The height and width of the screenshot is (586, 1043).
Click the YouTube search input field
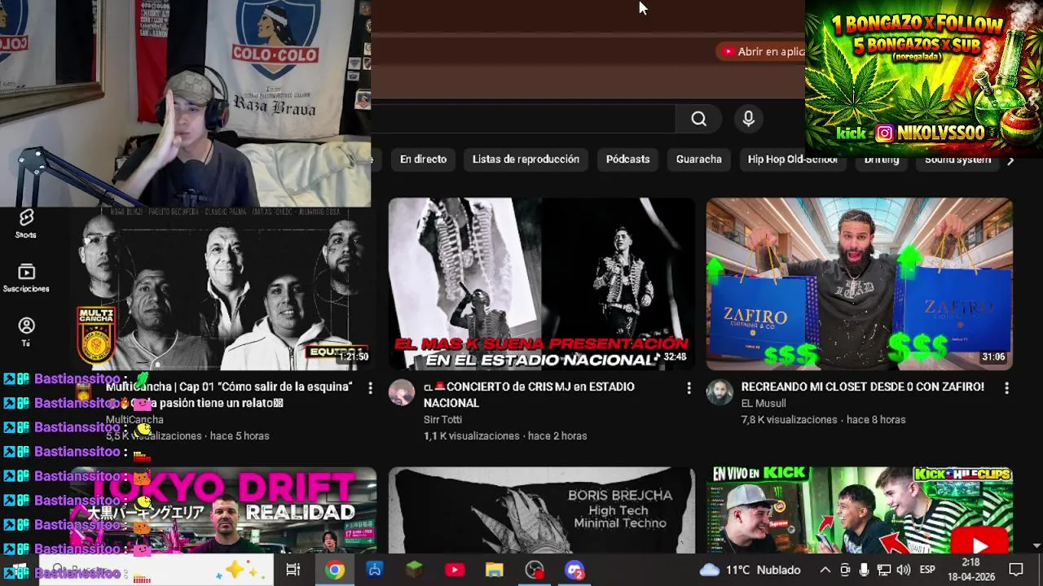pyautogui.click(x=523, y=119)
